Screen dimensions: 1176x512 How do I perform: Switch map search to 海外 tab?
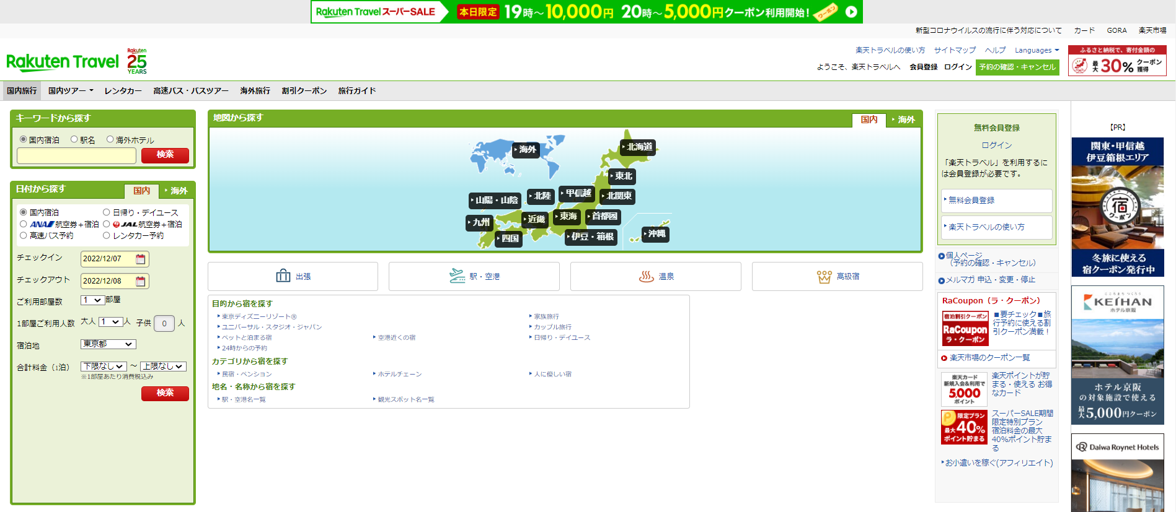pos(904,119)
